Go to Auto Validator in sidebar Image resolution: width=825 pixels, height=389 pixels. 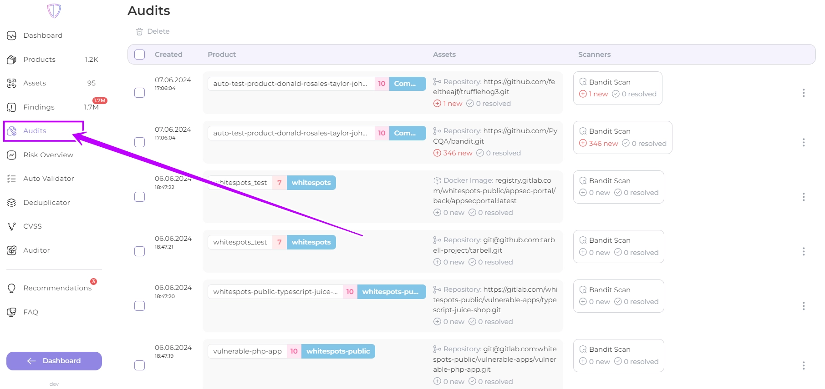pyautogui.click(x=48, y=179)
